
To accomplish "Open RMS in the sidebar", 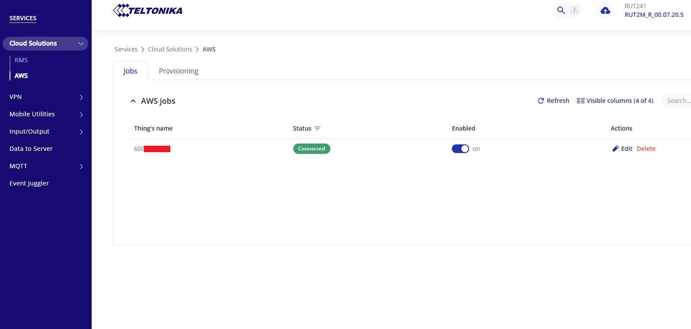I will pos(21,60).
